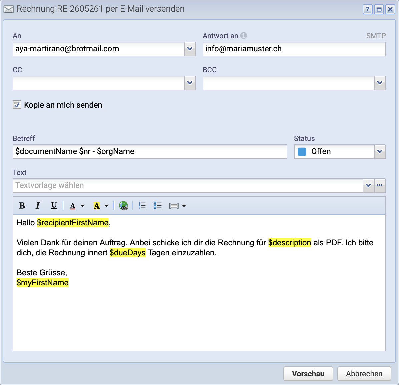Click the Kopie an mich senden label
Image resolution: width=399 pixels, height=385 pixels.
point(63,105)
